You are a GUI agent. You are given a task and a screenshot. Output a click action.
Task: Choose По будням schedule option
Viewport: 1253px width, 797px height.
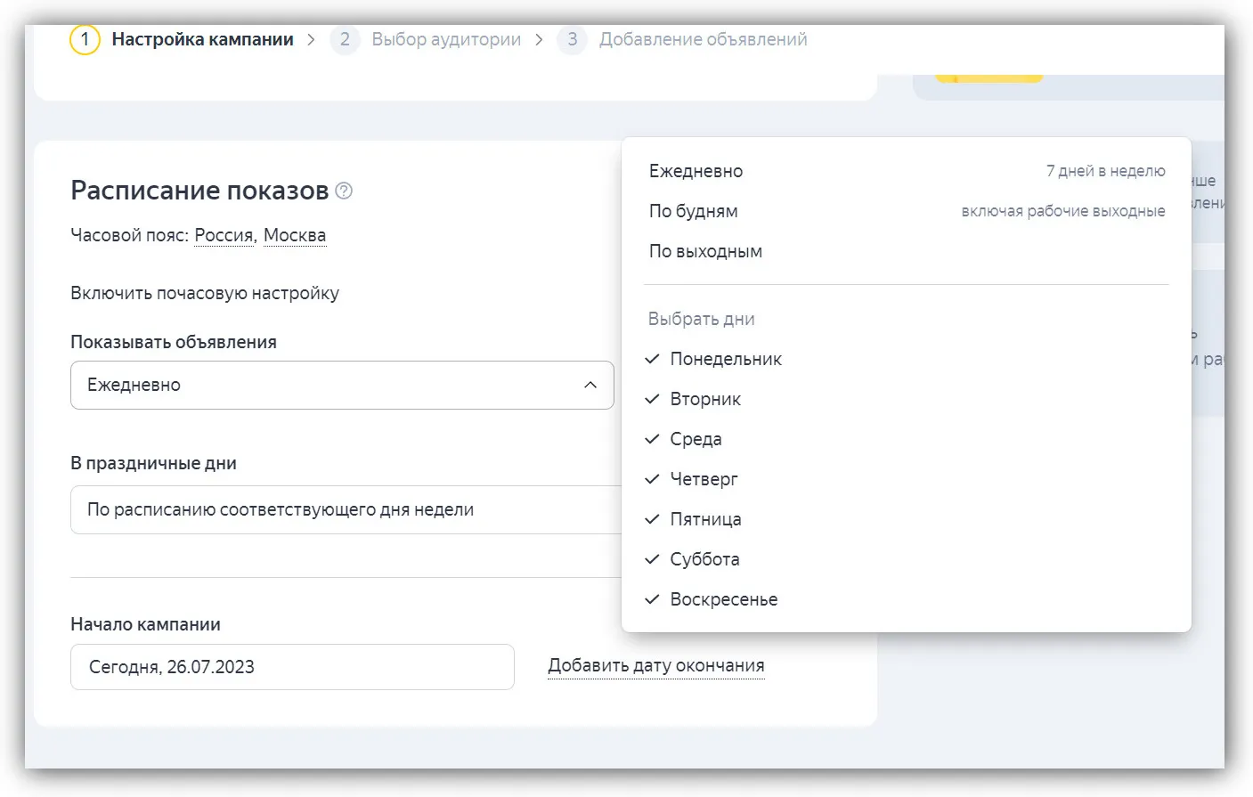pyautogui.click(x=906, y=211)
